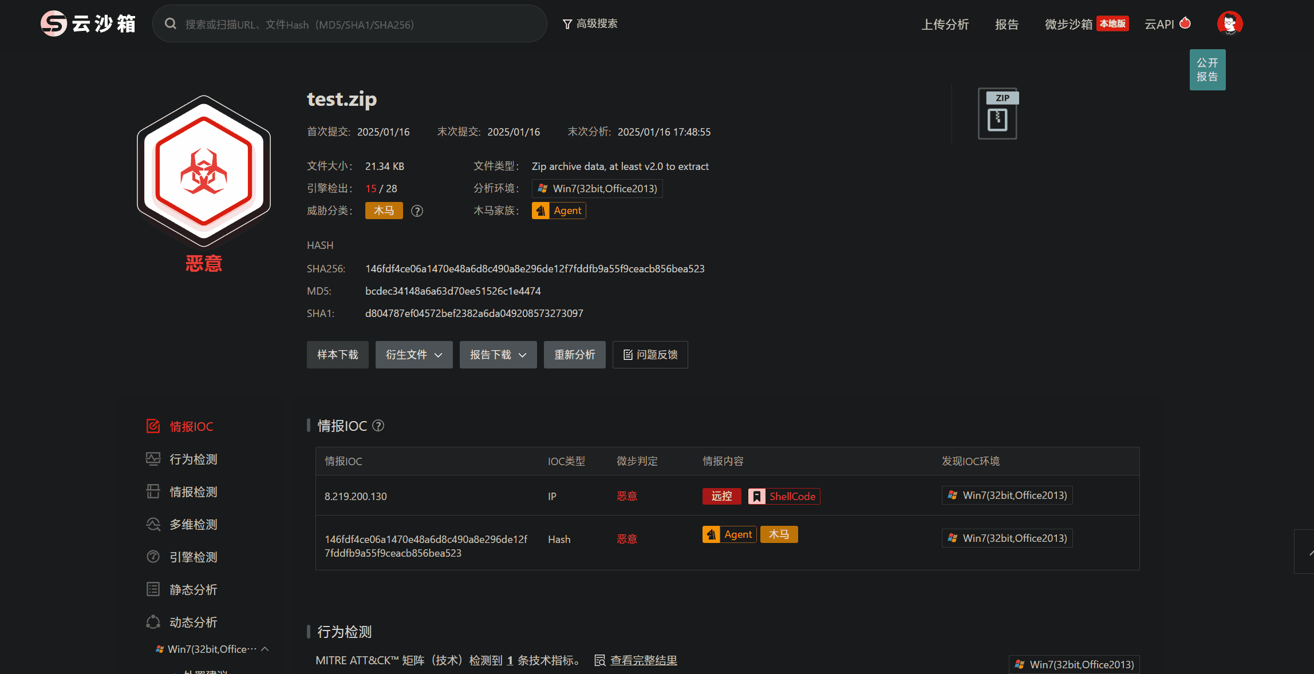
Task: Open the user avatar menu
Action: pos(1229,23)
